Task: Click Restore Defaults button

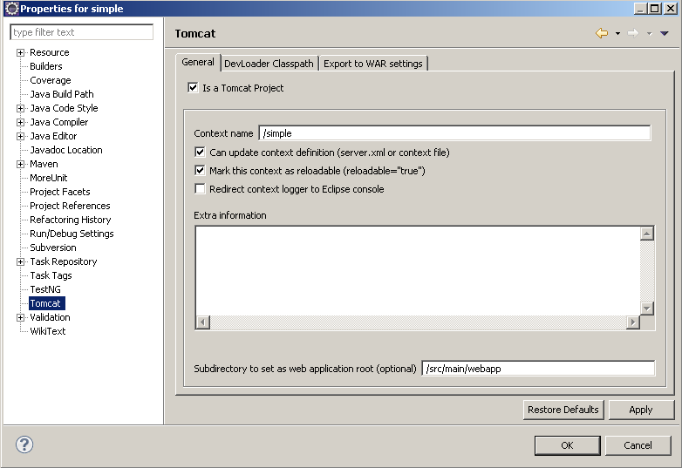Action: point(563,410)
